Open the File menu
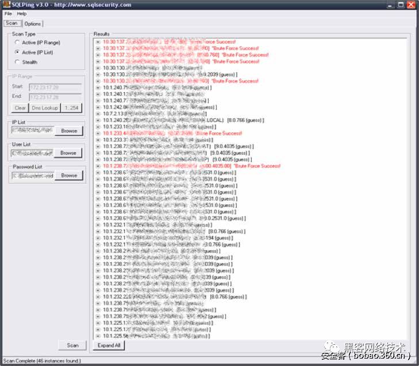Image resolution: width=419 pixels, height=366 pixels. coord(8,14)
